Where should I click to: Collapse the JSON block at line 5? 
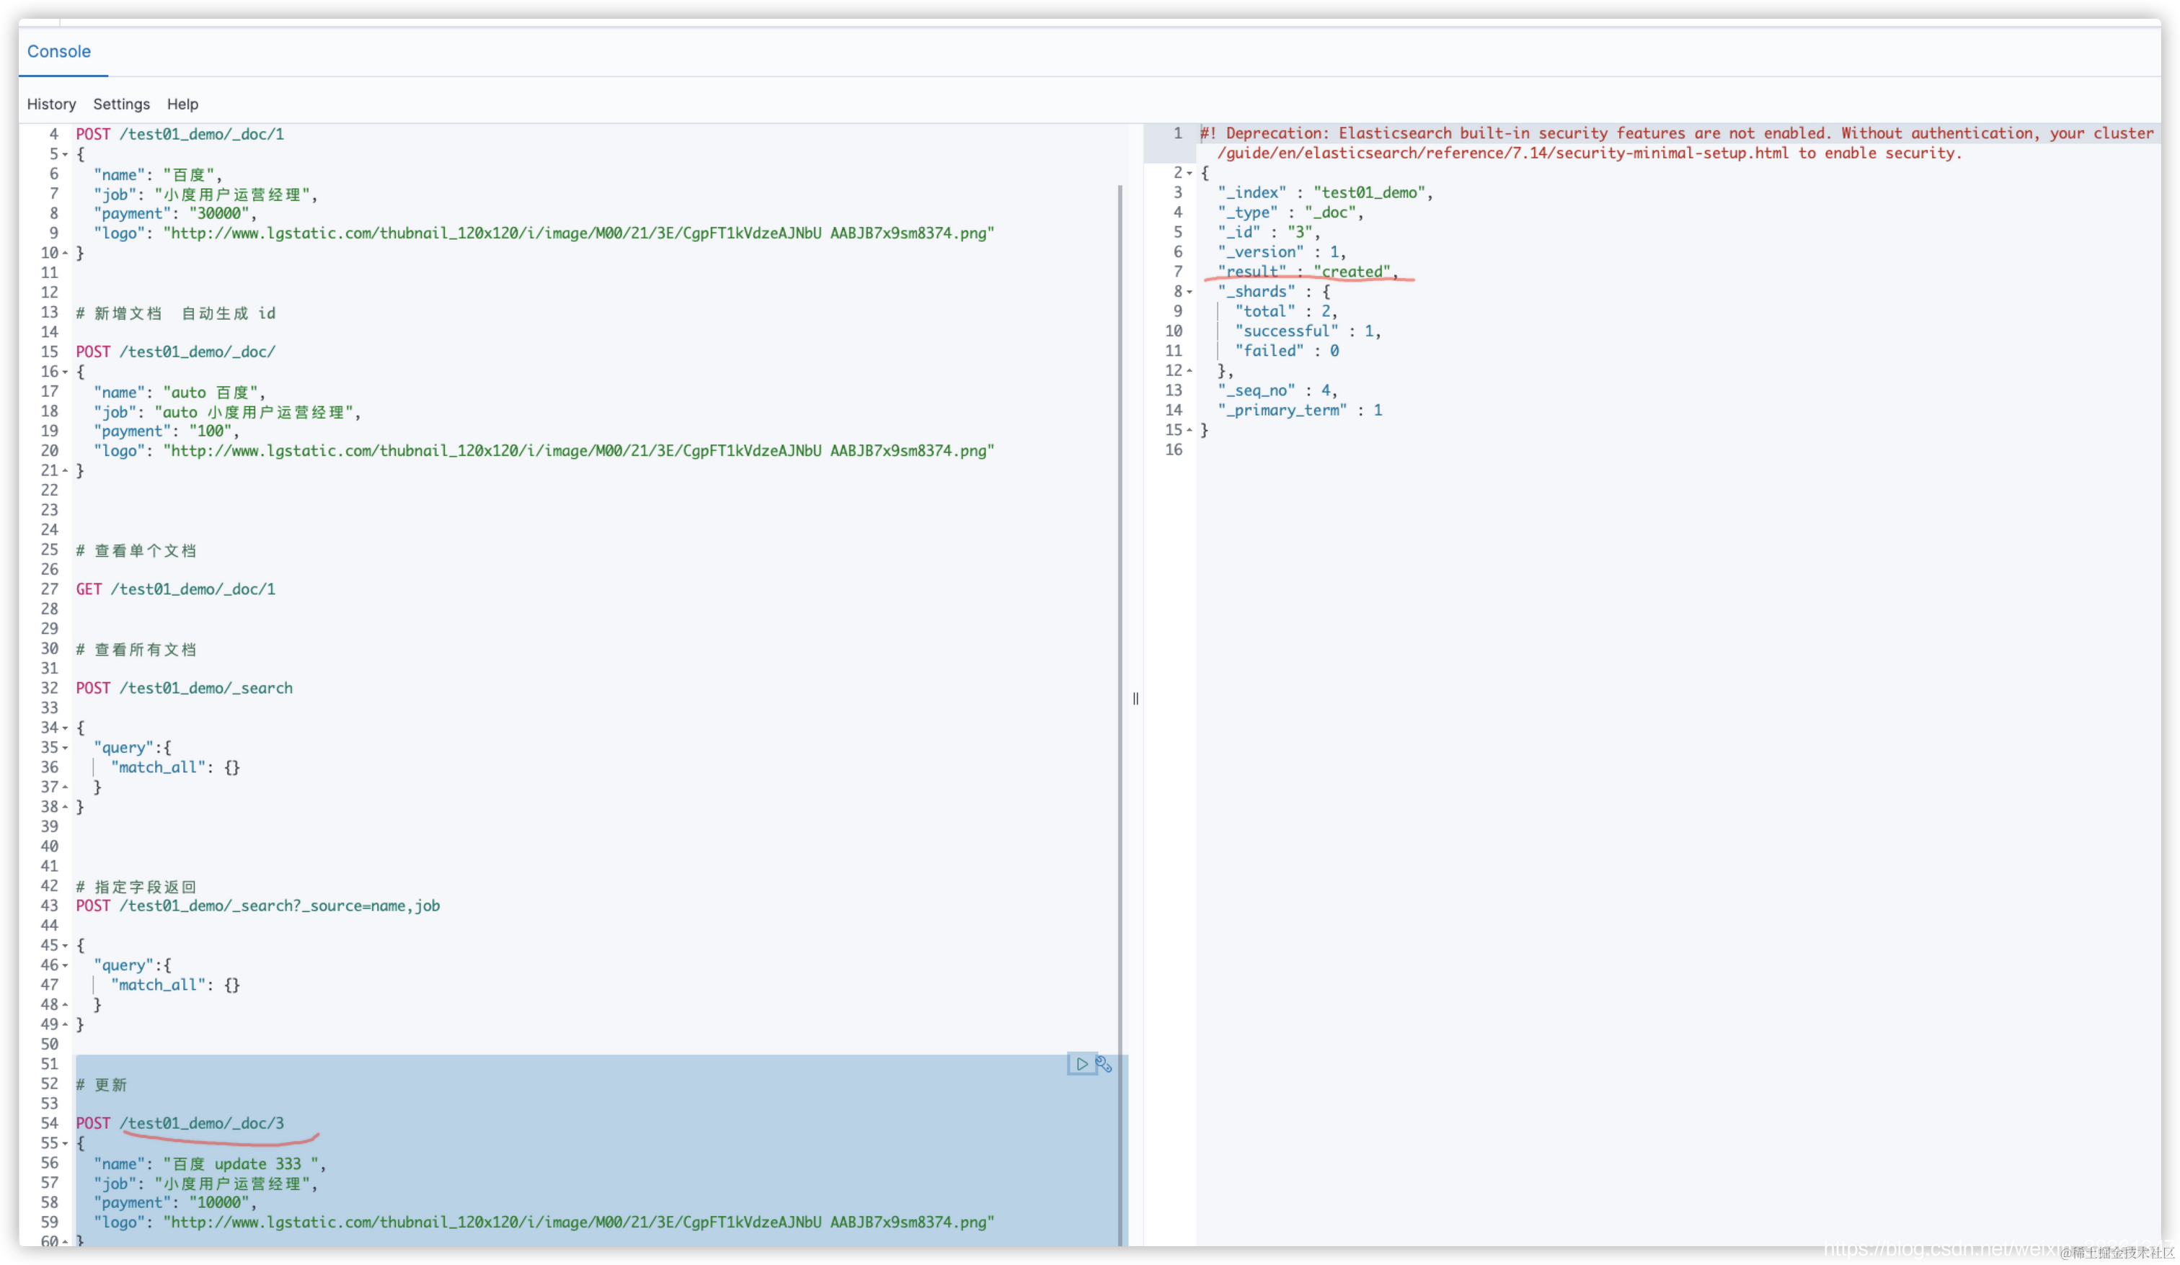coord(65,155)
